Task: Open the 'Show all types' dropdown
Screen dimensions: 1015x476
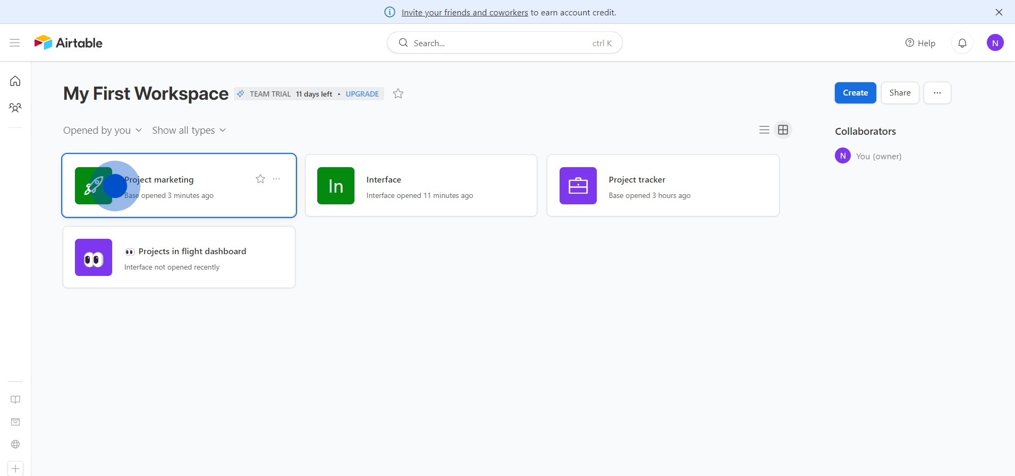Action: point(189,131)
